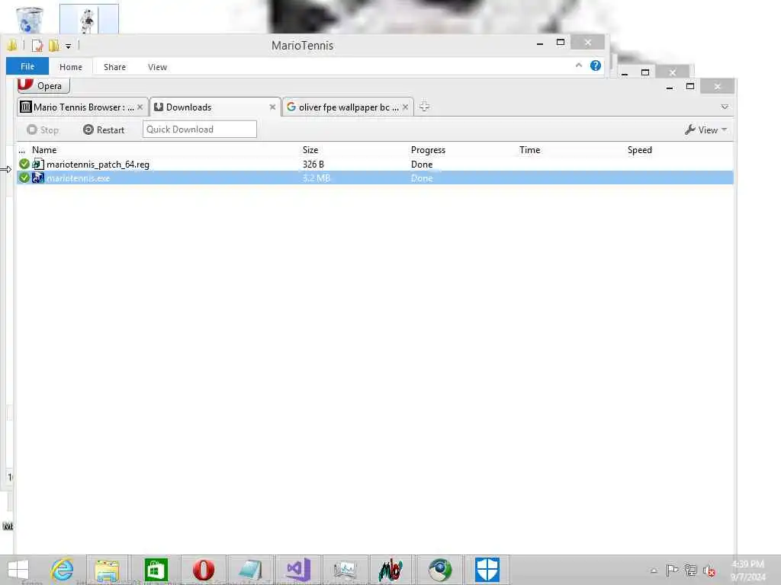Click the 326 B size cell

coord(313,165)
